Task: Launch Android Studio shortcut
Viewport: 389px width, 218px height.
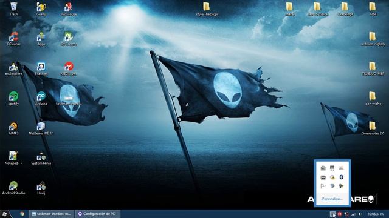Action: (x=13, y=188)
